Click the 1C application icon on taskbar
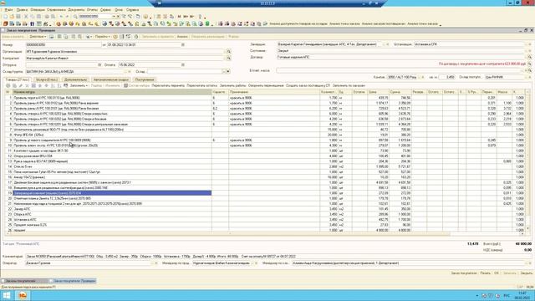The width and height of the screenshot is (535, 301). 23,295
